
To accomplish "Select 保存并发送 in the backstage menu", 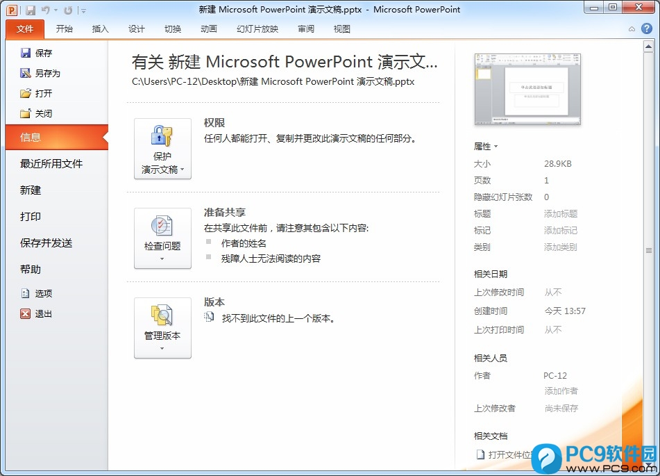I will click(46, 243).
